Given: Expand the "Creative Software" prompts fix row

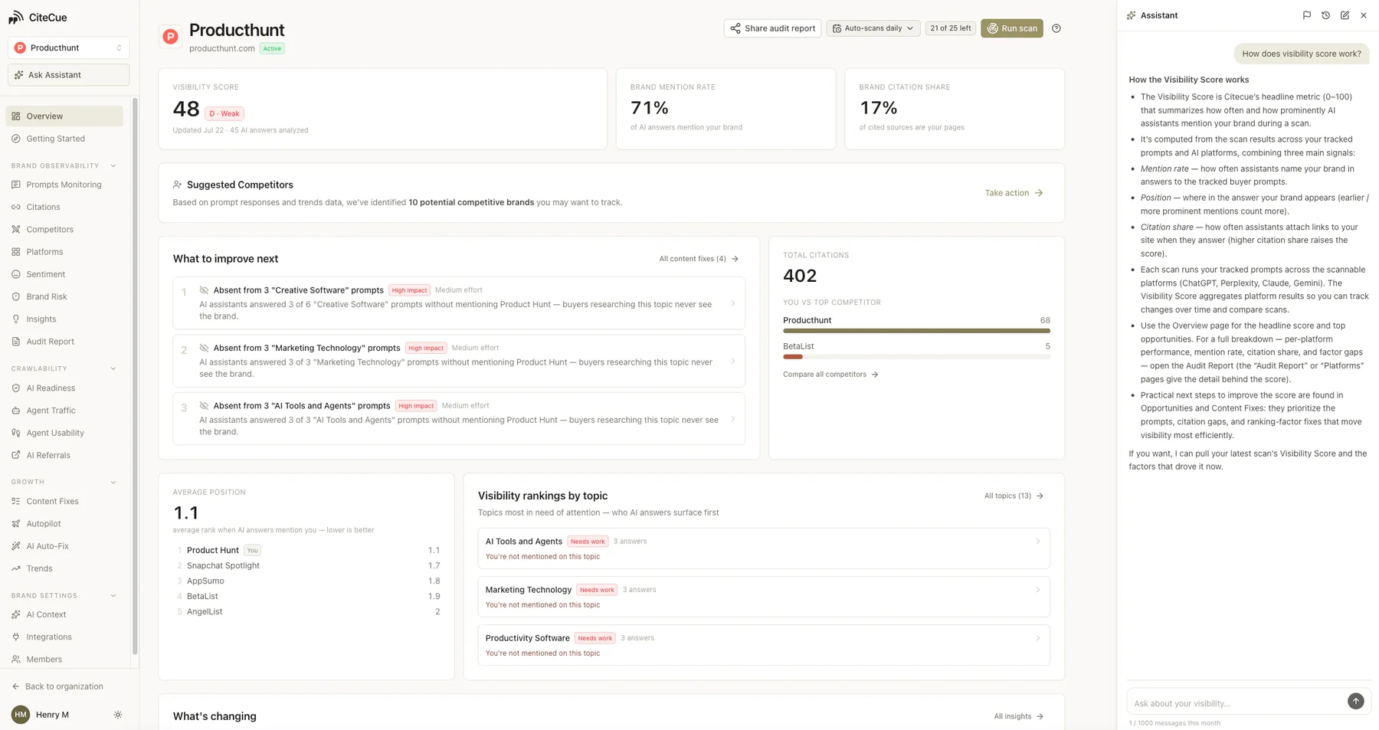Looking at the screenshot, I should coord(459,303).
